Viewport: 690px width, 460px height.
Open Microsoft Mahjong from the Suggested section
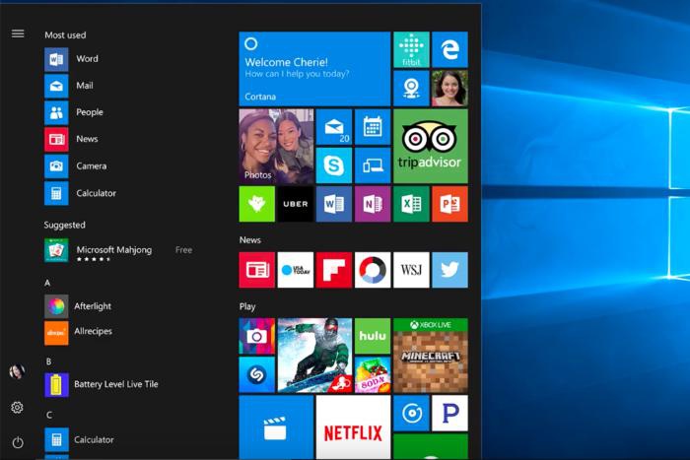[113, 250]
